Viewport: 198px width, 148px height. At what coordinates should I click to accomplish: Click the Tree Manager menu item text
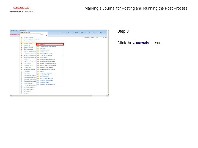[x=28, y=63]
